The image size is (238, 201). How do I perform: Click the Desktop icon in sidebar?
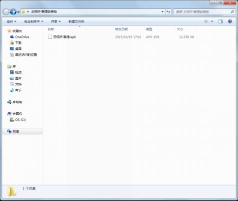(12, 49)
